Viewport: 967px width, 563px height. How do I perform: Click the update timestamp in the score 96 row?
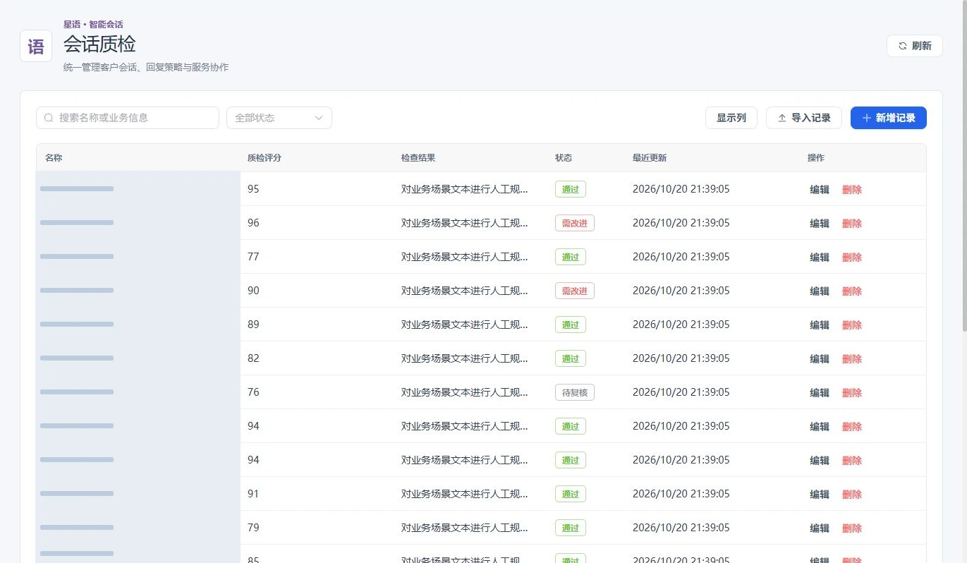pyautogui.click(x=681, y=223)
